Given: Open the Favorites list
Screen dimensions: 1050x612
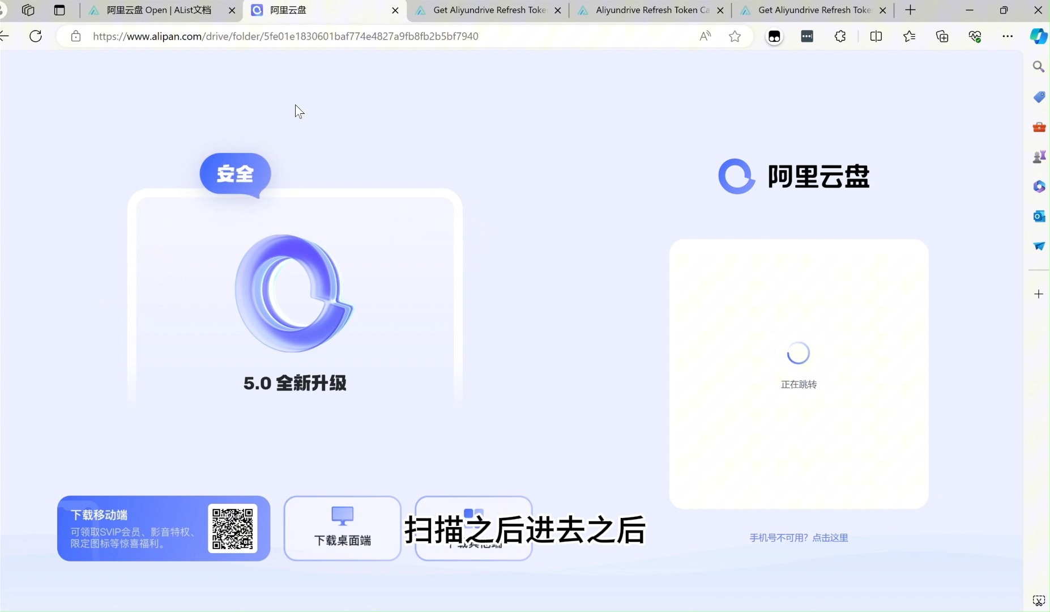Looking at the screenshot, I should 909,36.
